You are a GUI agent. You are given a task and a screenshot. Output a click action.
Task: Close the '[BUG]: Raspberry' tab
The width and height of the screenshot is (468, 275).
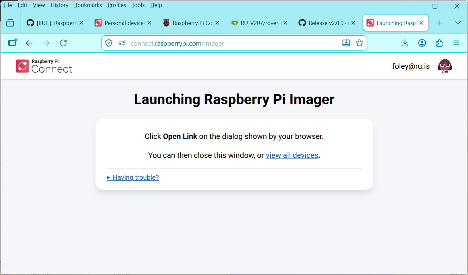coord(81,23)
